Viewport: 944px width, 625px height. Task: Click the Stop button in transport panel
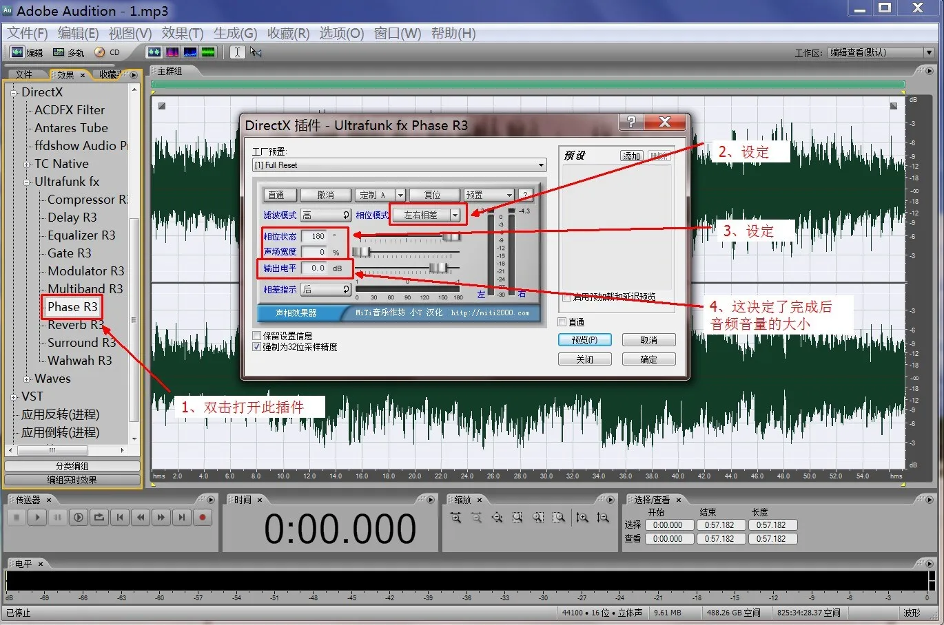pos(17,518)
